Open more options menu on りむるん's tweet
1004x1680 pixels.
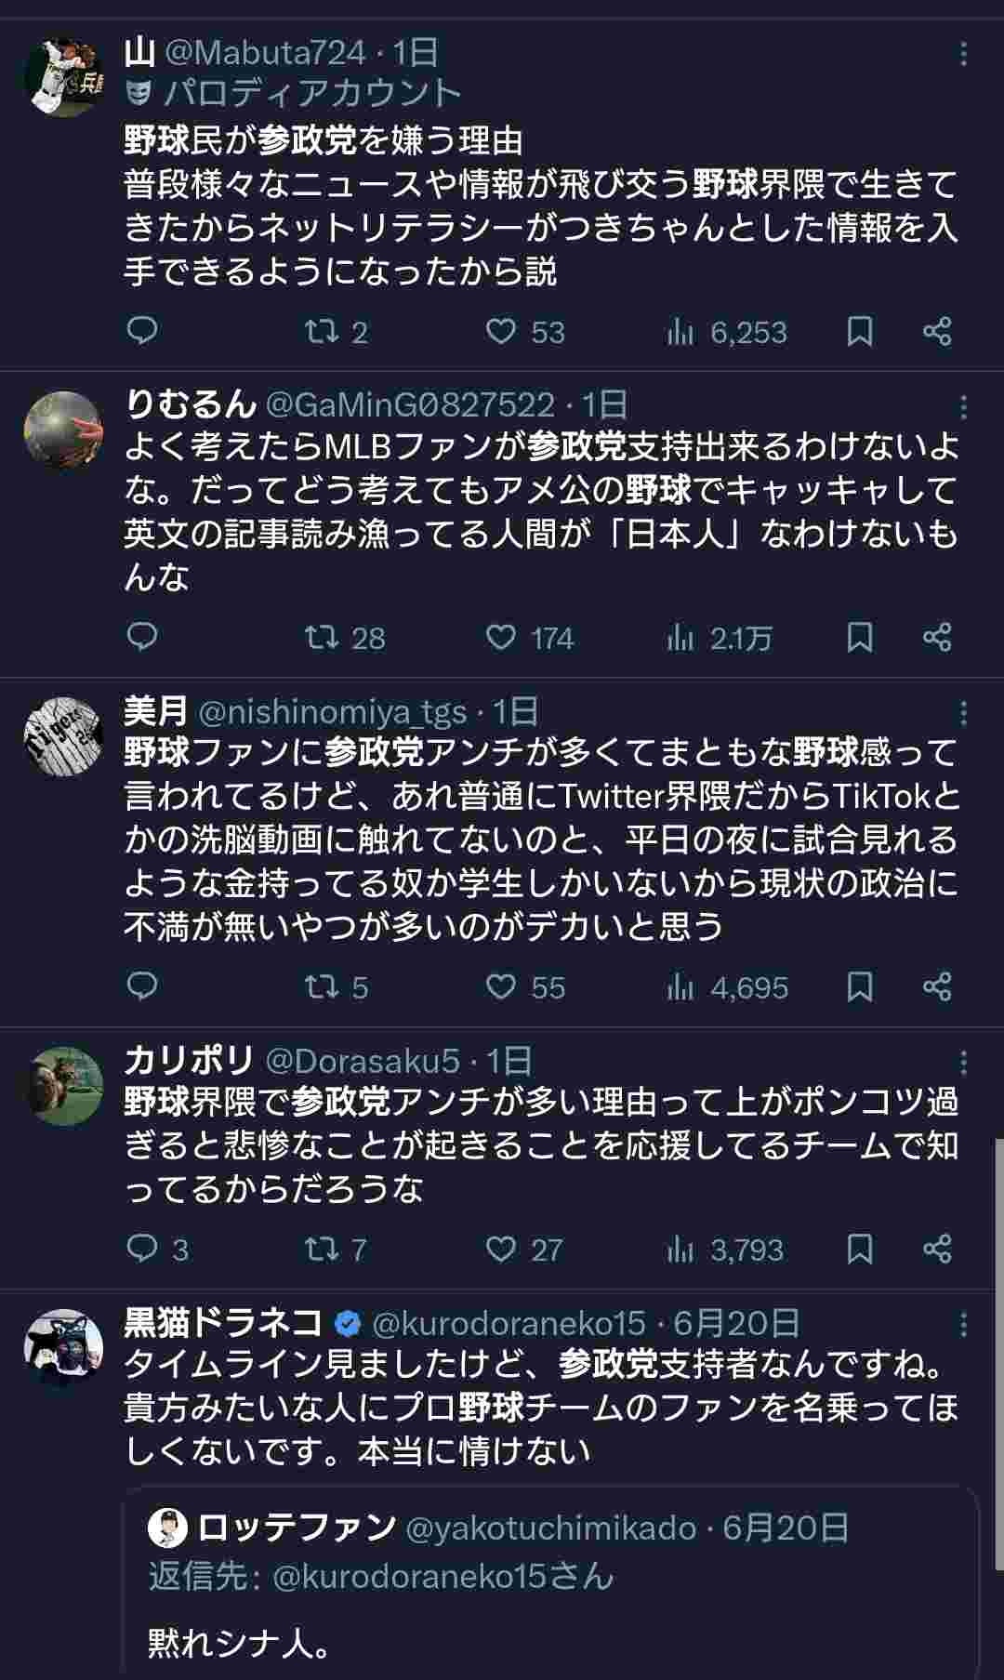point(963,406)
